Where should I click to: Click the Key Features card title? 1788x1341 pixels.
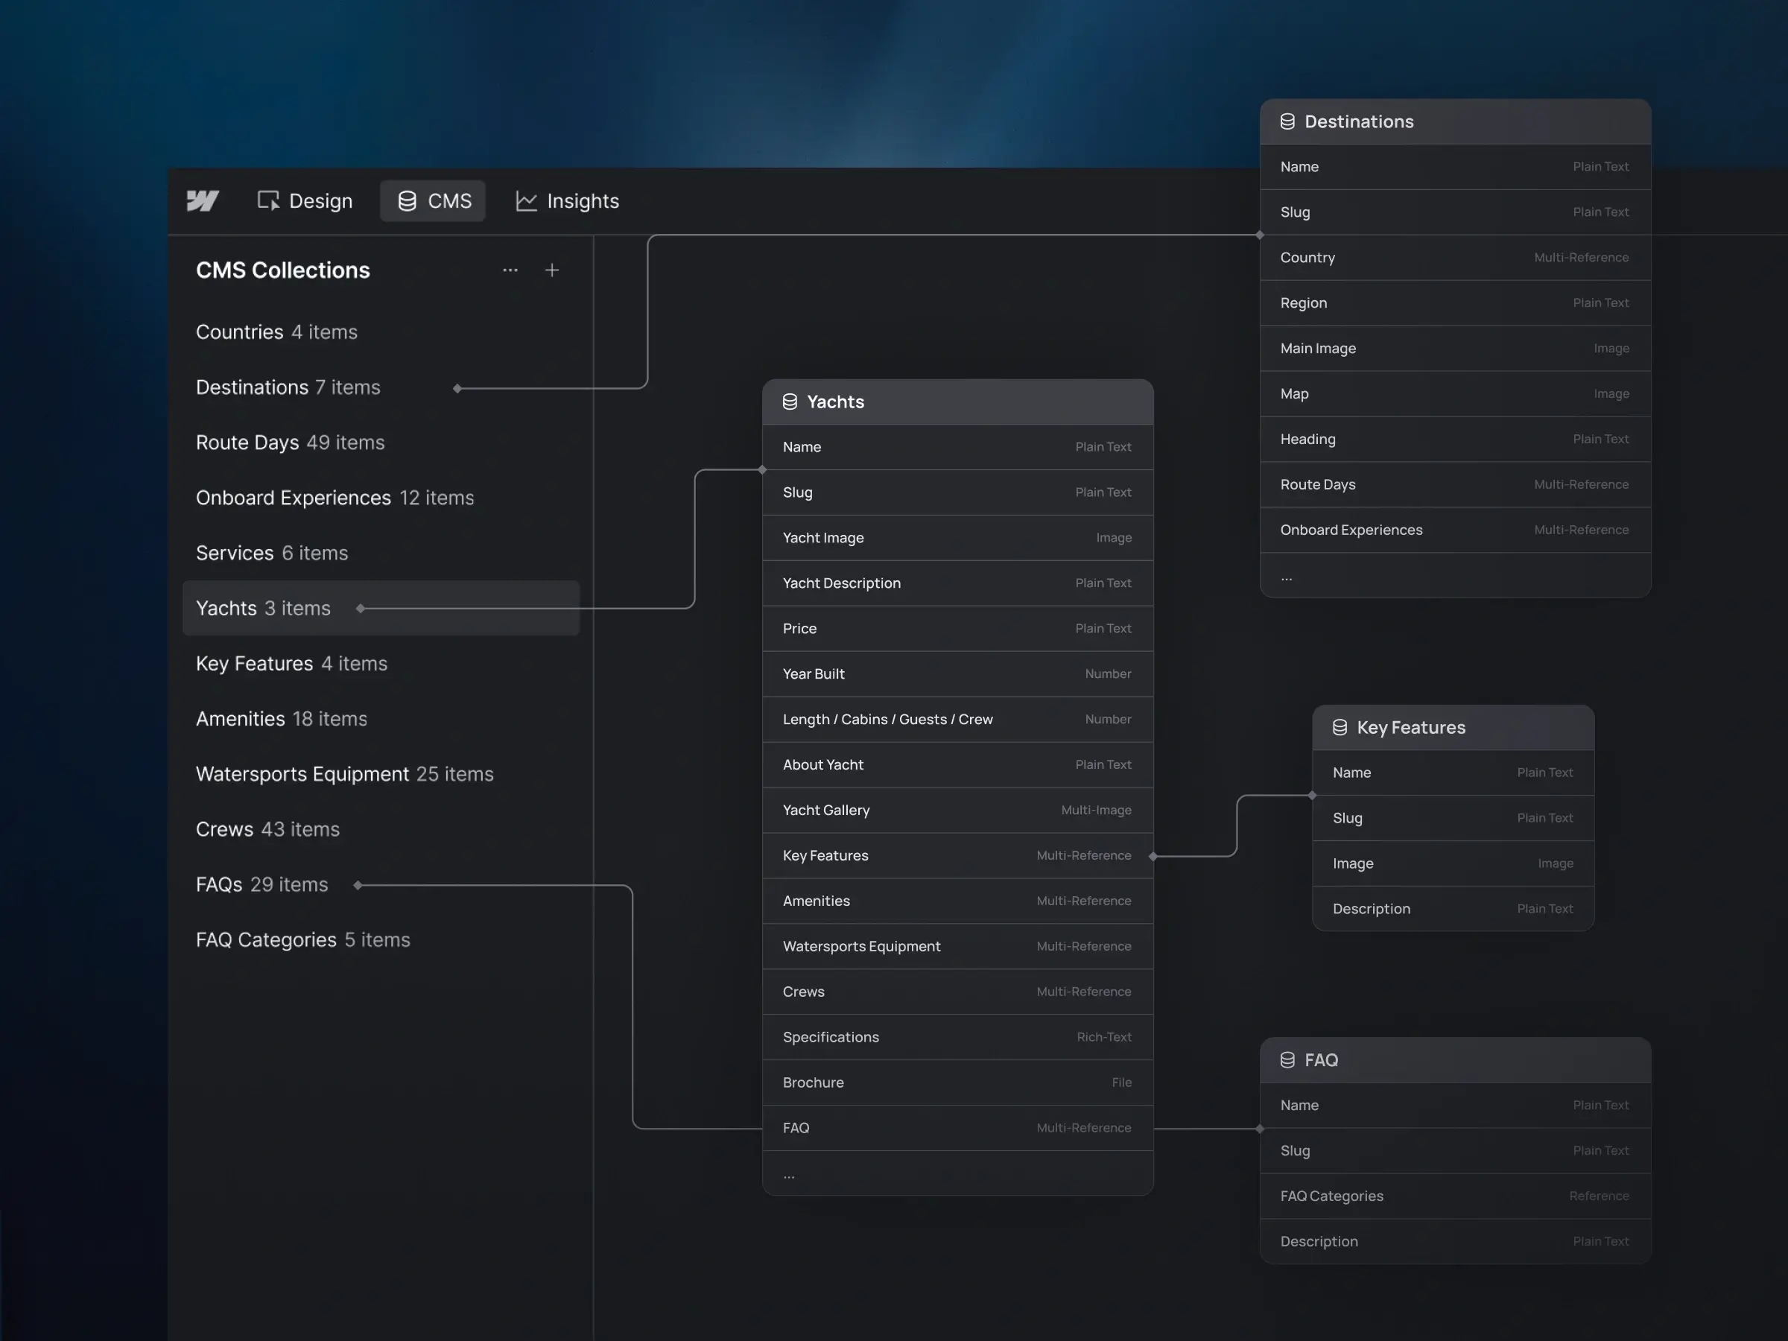[1410, 727]
